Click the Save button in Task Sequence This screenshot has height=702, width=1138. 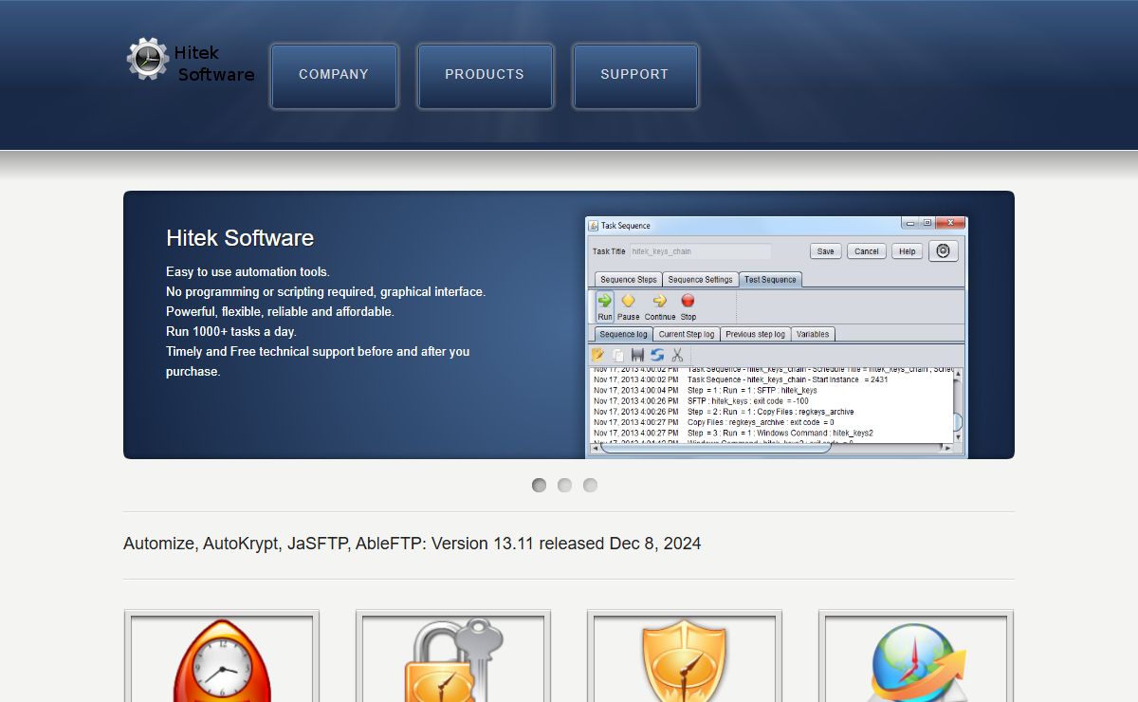pos(825,251)
